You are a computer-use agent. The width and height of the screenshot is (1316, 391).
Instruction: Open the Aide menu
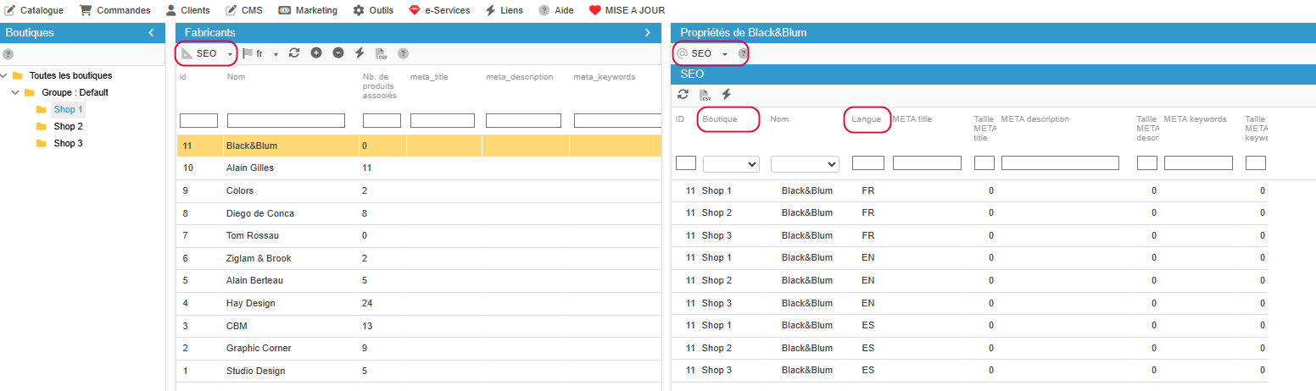click(556, 10)
